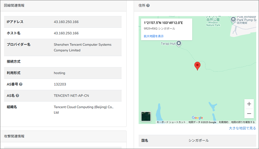Click 地図データ ©2025 Google attribution
Image resolution: width=259 pixels, height=149 pixels.
[x=202, y=122]
